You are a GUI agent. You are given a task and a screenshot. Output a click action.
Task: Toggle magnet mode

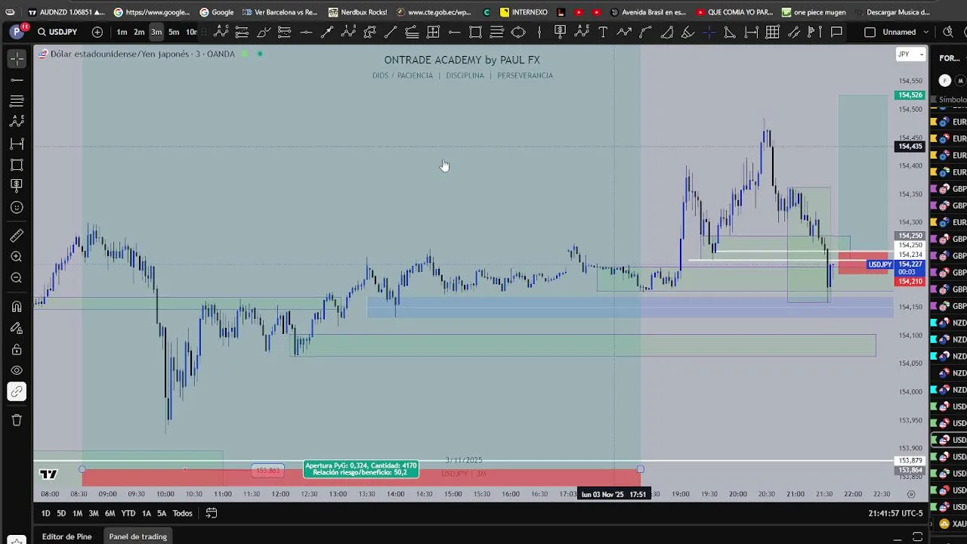click(x=17, y=307)
